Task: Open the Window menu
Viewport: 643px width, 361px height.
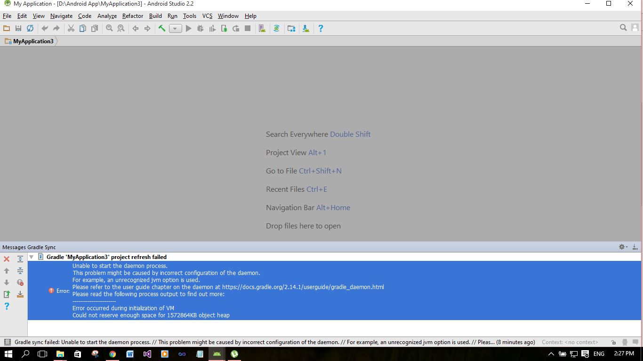Action: click(228, 16)
